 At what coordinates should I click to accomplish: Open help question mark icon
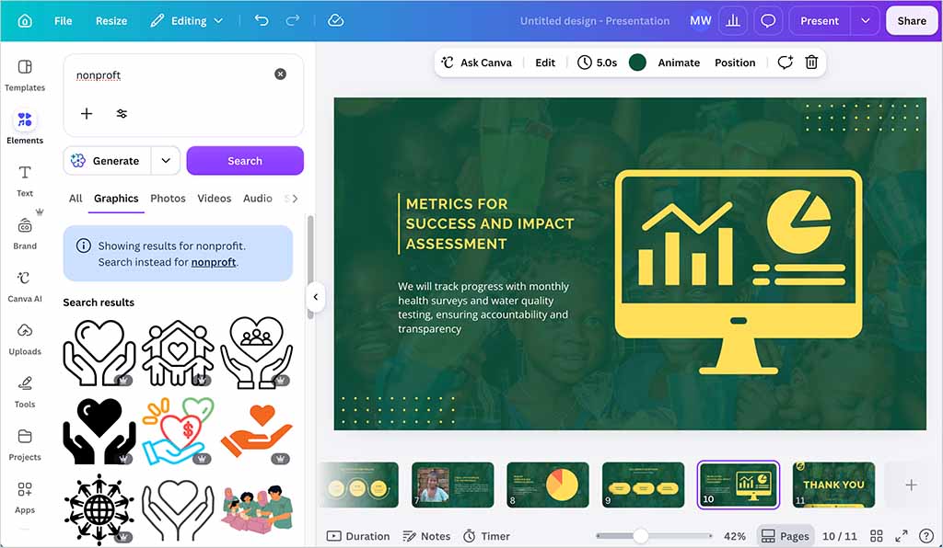(926, 536)
